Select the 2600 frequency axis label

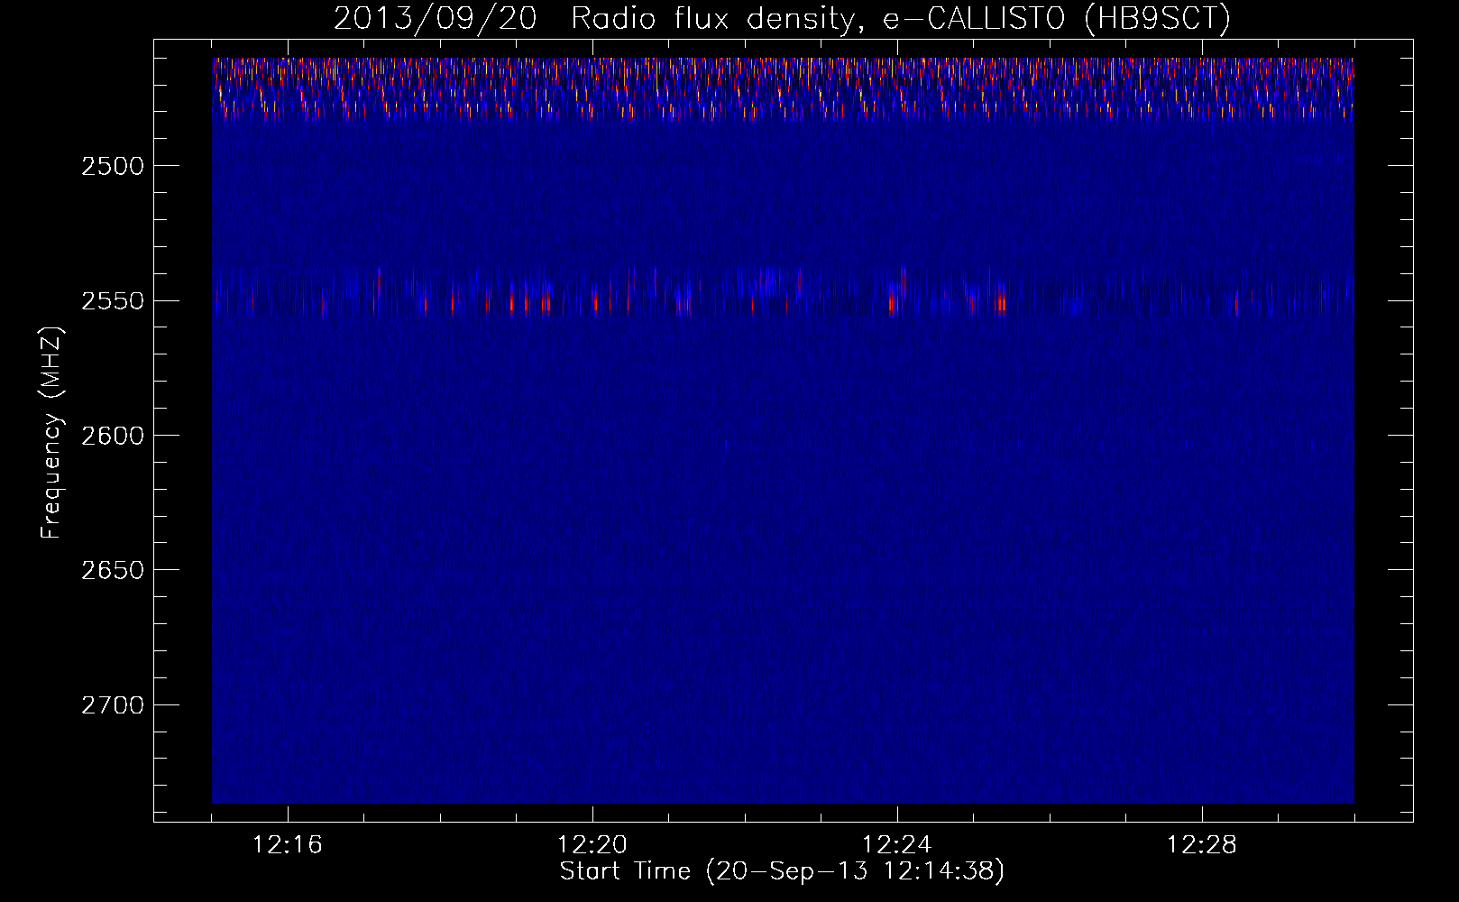[x=112, y=436]
